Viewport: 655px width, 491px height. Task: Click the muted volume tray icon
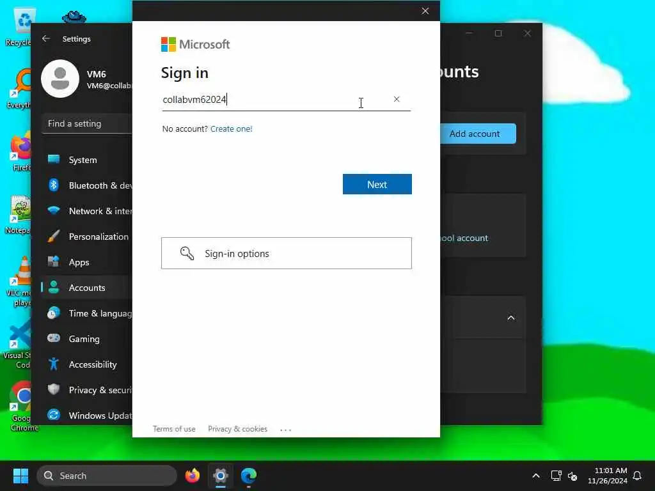[x=572, y=476]
